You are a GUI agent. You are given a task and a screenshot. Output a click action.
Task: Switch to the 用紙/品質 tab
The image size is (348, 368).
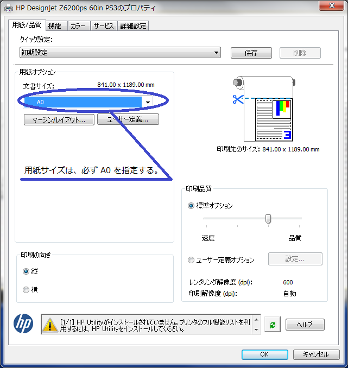click(x=27, y=24)
